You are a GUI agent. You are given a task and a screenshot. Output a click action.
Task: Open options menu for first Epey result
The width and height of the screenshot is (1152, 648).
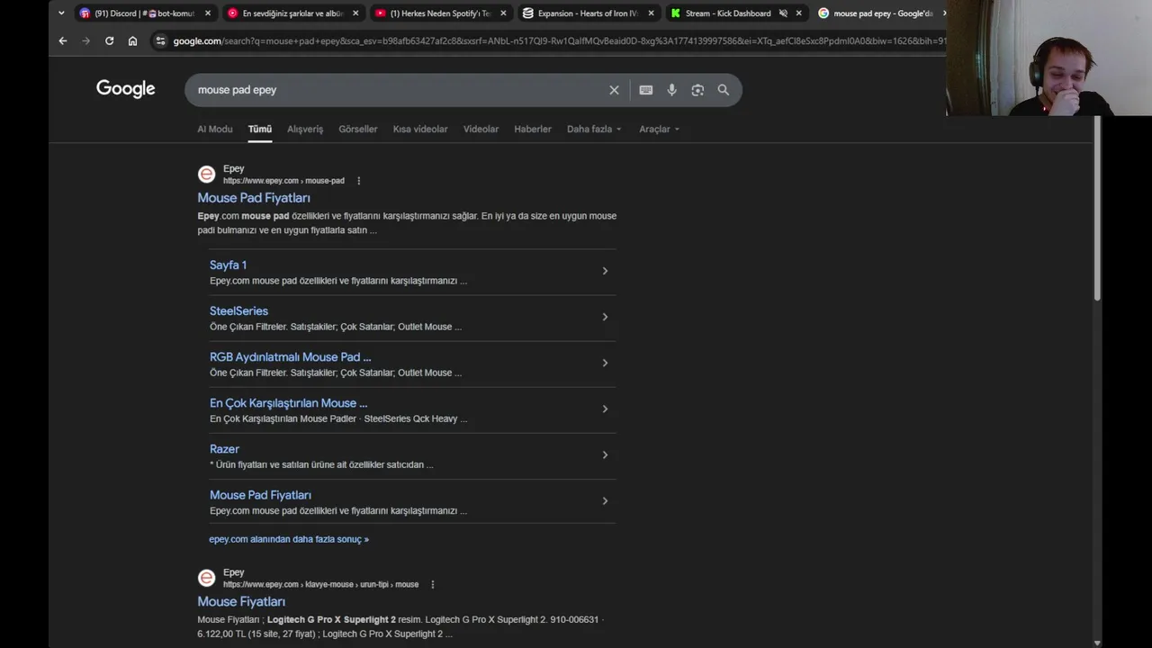point(358,181)
